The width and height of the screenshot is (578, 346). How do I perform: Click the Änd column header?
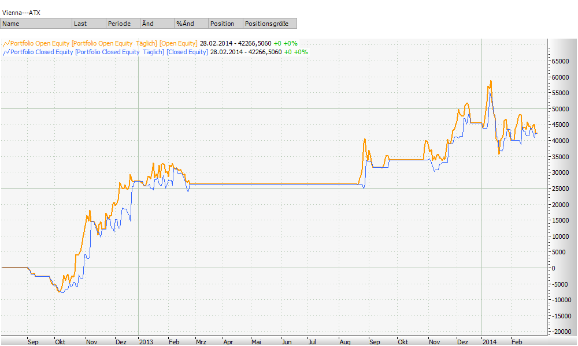pyautogui.click(x=156, y=24)
